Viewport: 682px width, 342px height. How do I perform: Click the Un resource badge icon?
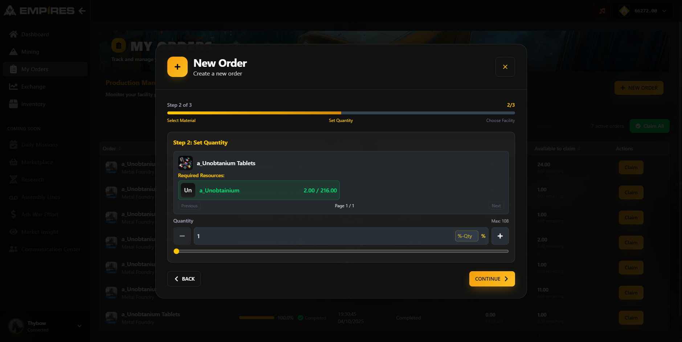click(188, 190)
